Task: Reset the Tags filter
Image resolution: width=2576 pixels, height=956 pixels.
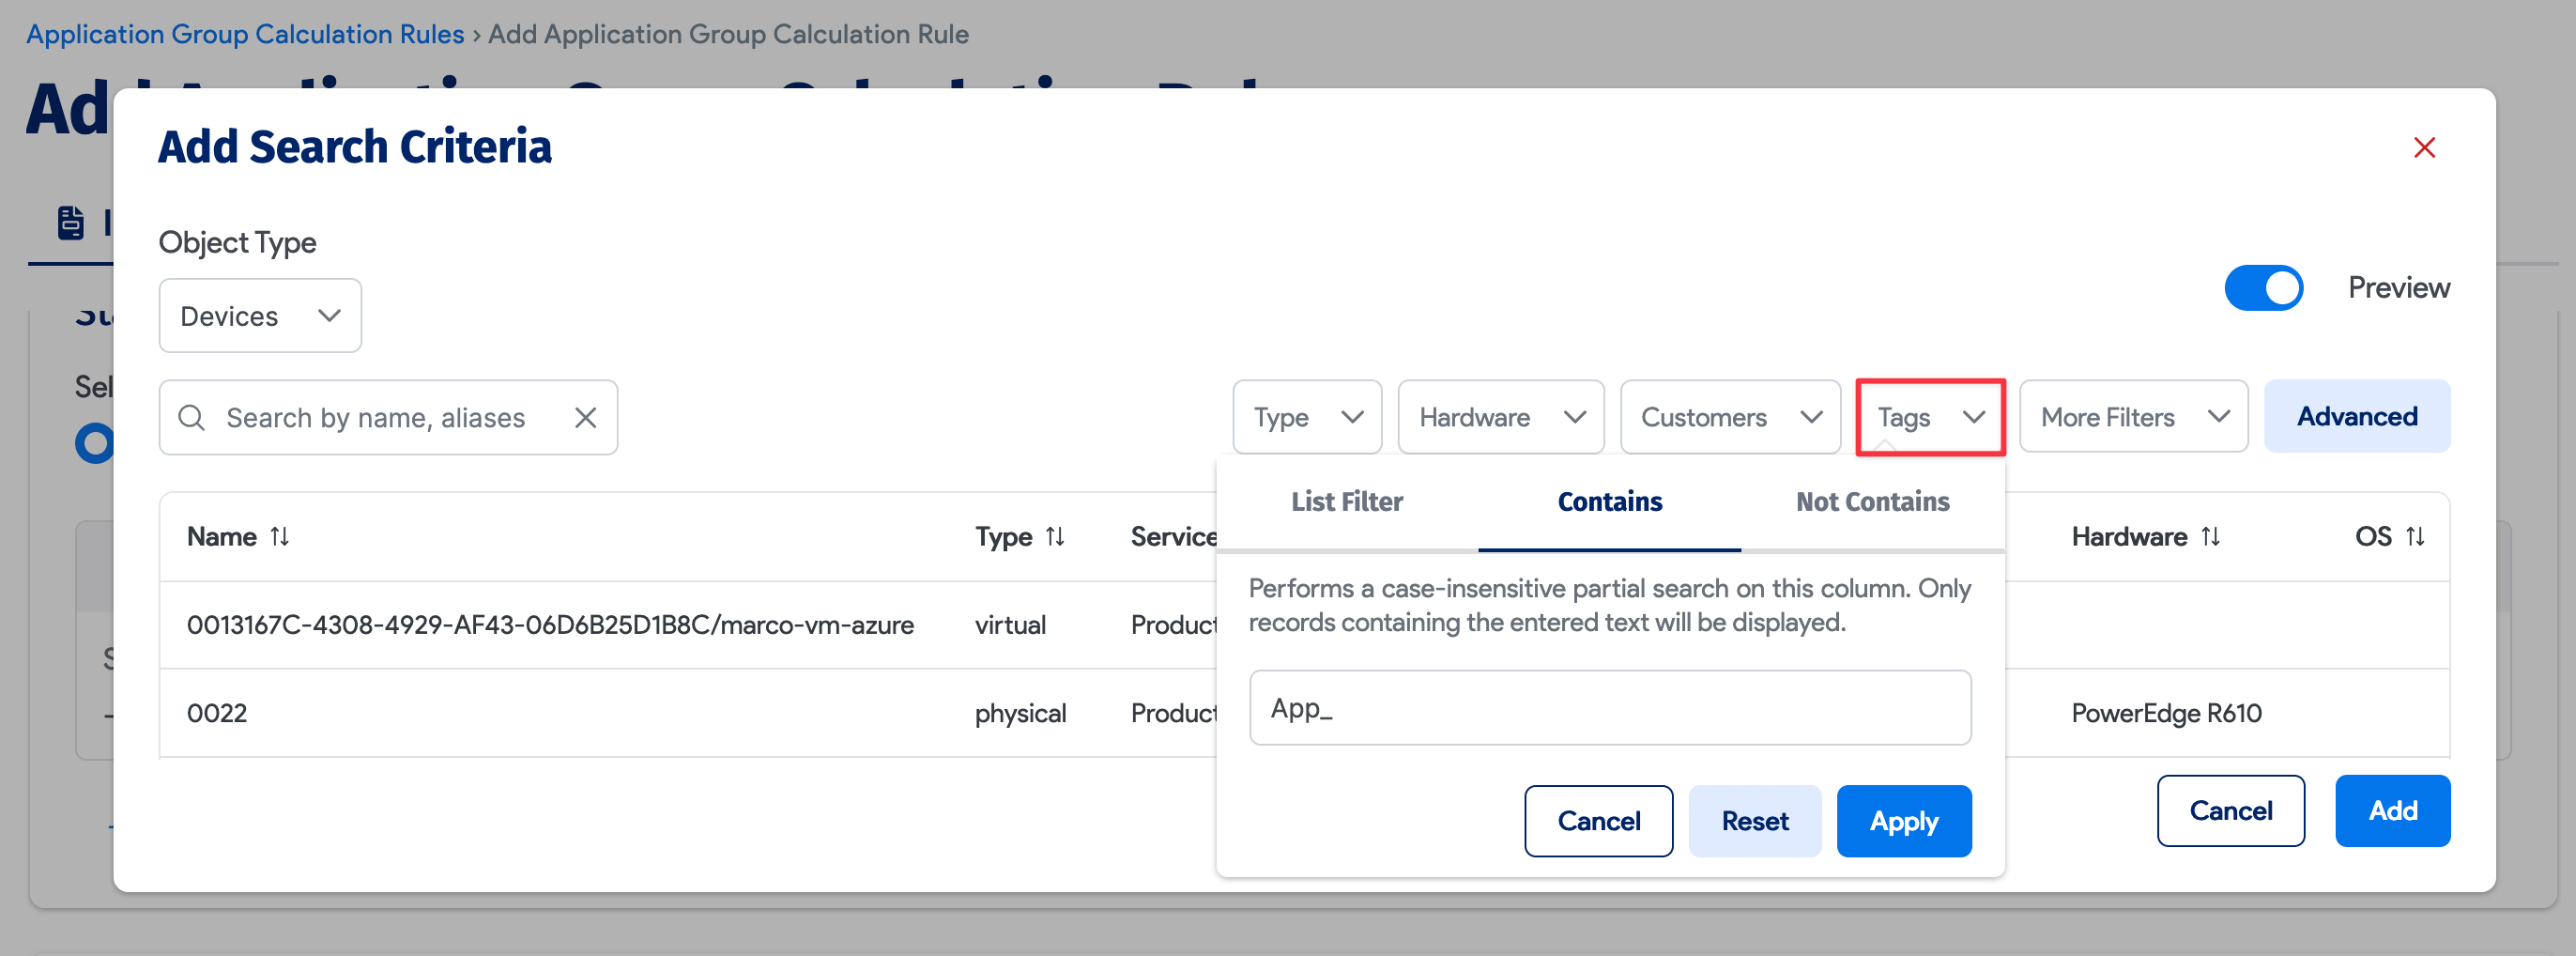Action: 1754,821
